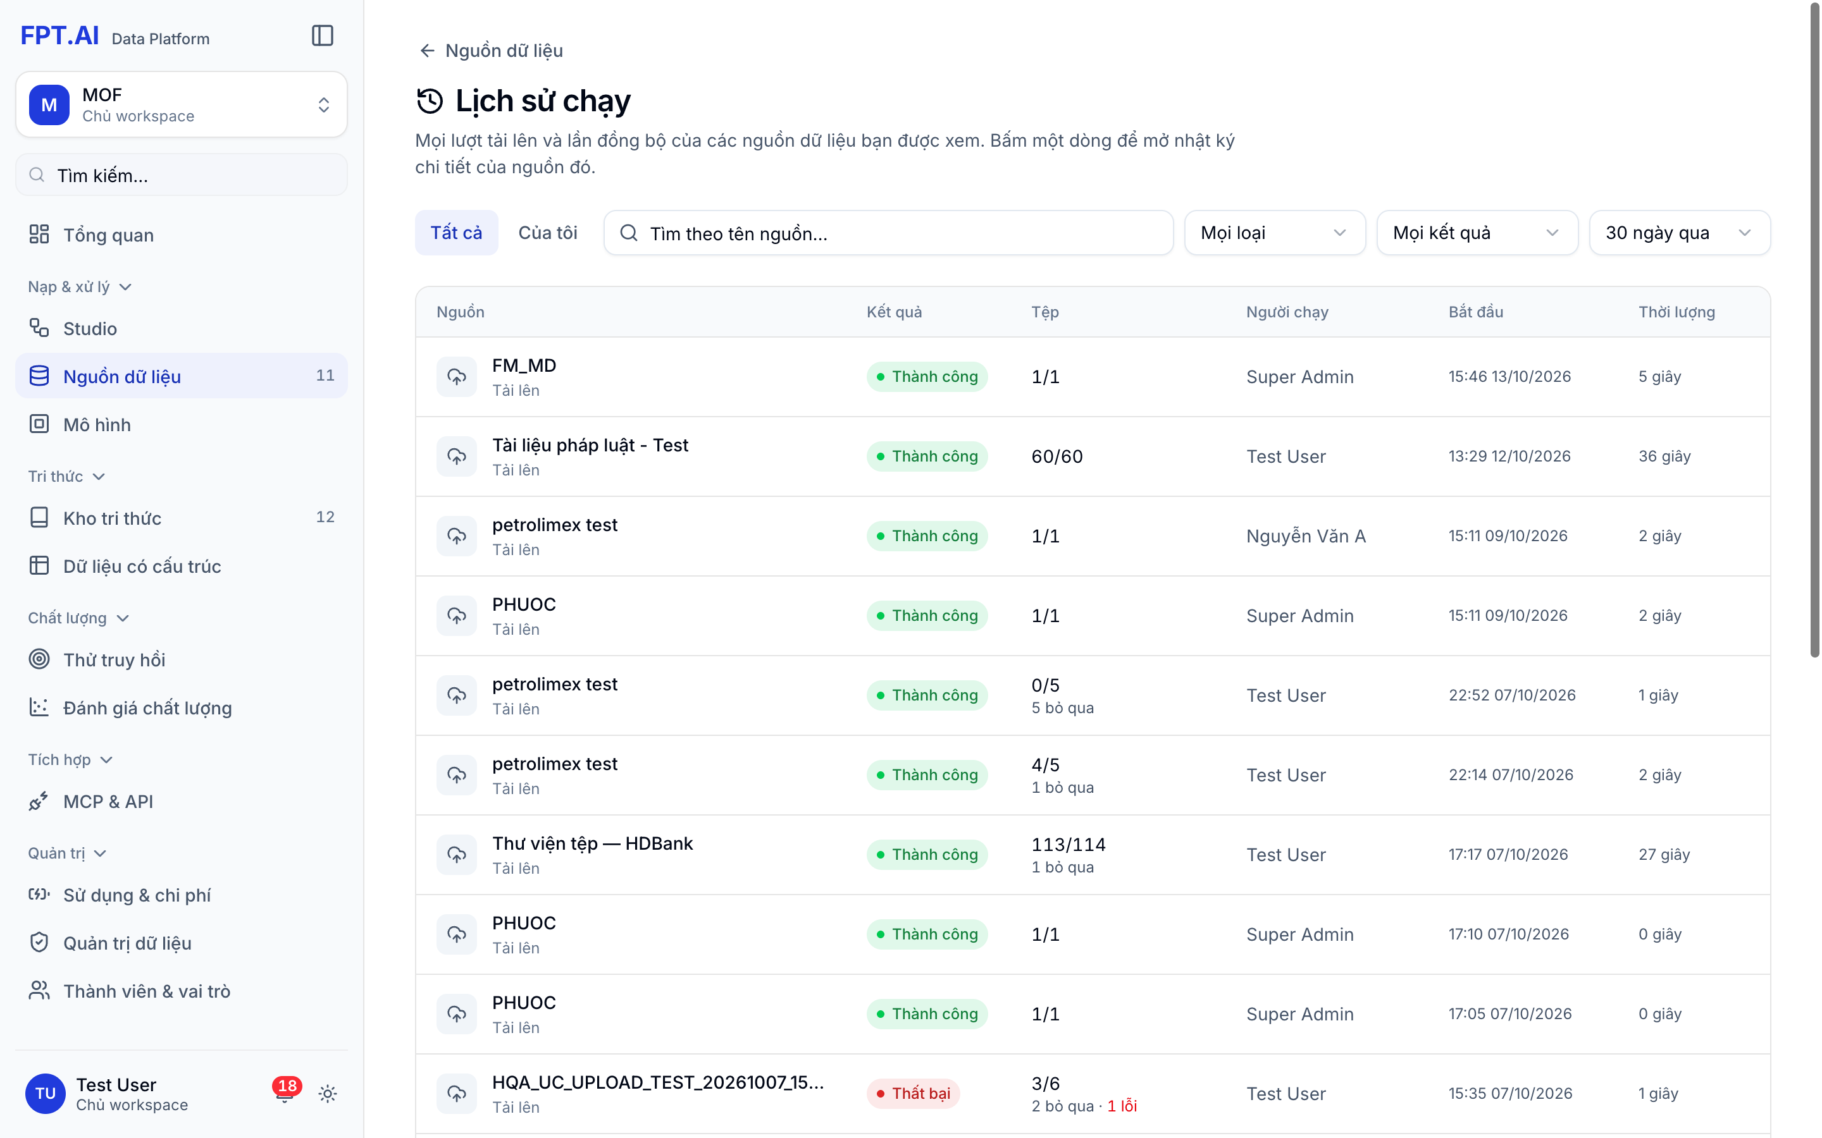1822x1138 pixels.
Task: Collapse the Nạp & xử lý section
Action: pos(80,287)
